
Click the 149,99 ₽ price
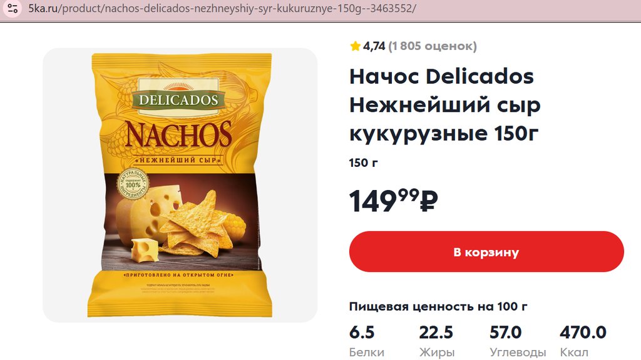point(393,201)
